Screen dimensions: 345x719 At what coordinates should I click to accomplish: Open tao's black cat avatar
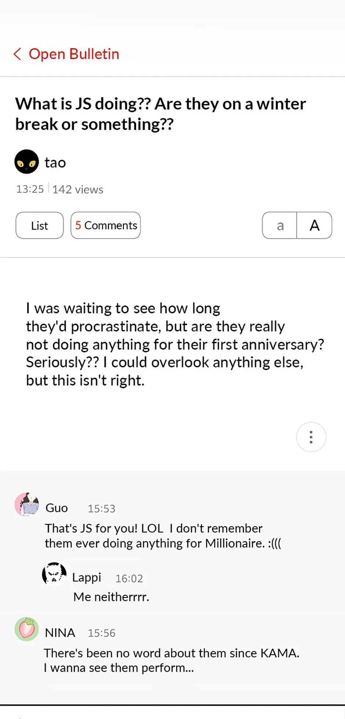coord(26,162)
